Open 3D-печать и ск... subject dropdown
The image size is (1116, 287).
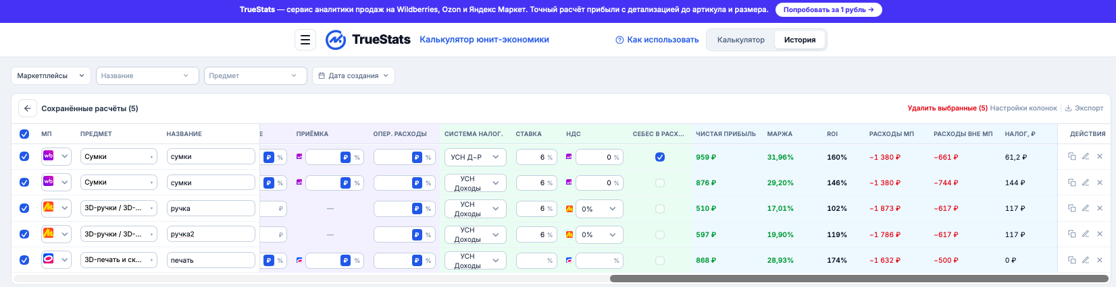[x=118, y=260]
